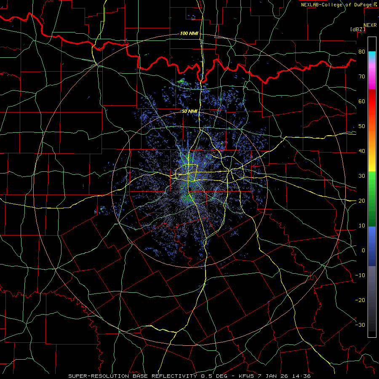Image resolution: width=379 pixels, height=379 pixels.
Task: Click the Super-Resolution Base Reflectivity caption line
Action: pos(189,376)
